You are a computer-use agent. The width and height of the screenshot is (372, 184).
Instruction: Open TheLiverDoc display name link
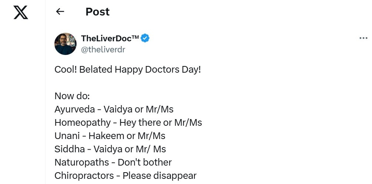pyautogui.click(x=110, y=38)
